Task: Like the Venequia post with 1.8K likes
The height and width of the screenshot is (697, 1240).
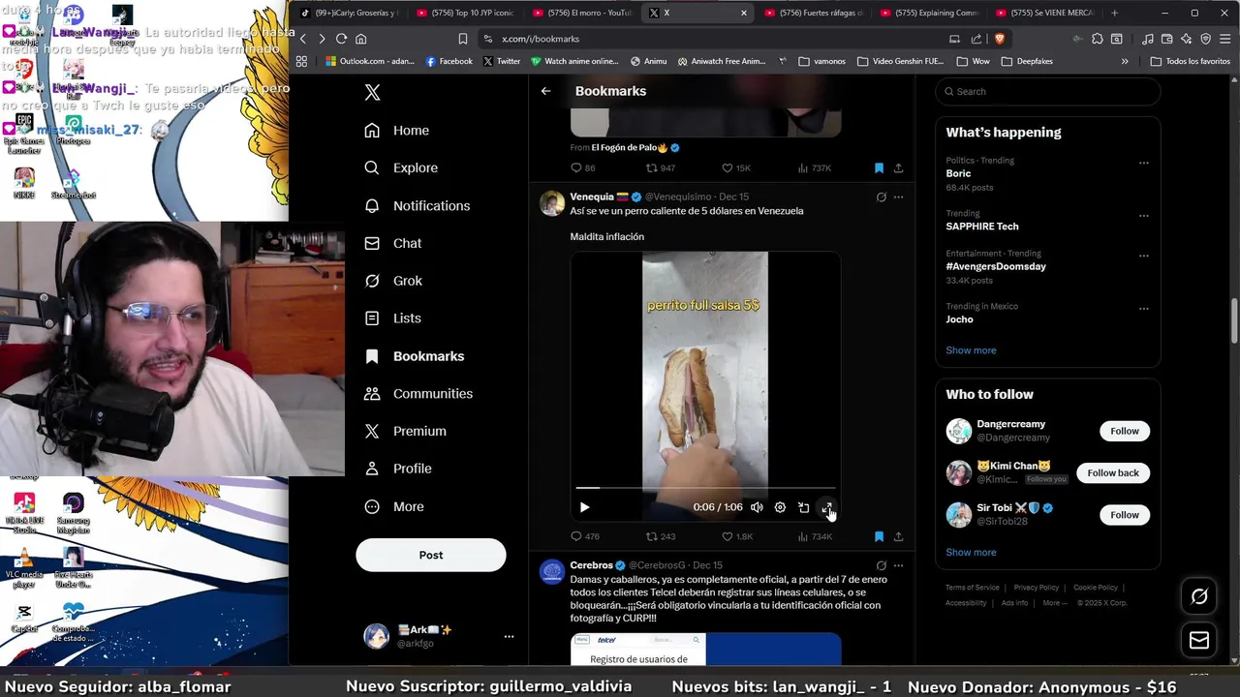Action: tap(737, 536)
